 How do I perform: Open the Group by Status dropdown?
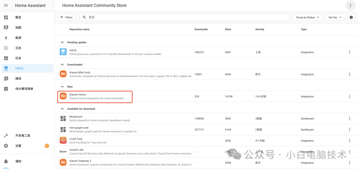point(307,17)
